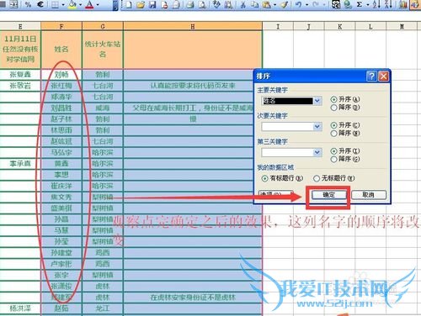Click the E-mail toolbar icon
Screen dimensions: 421x316
(x=177, y=4)
